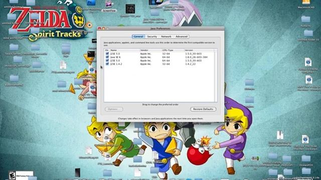Select the Audacity folder on the desktop
This screenshot has height=180, width=321.
click(305, 19)
